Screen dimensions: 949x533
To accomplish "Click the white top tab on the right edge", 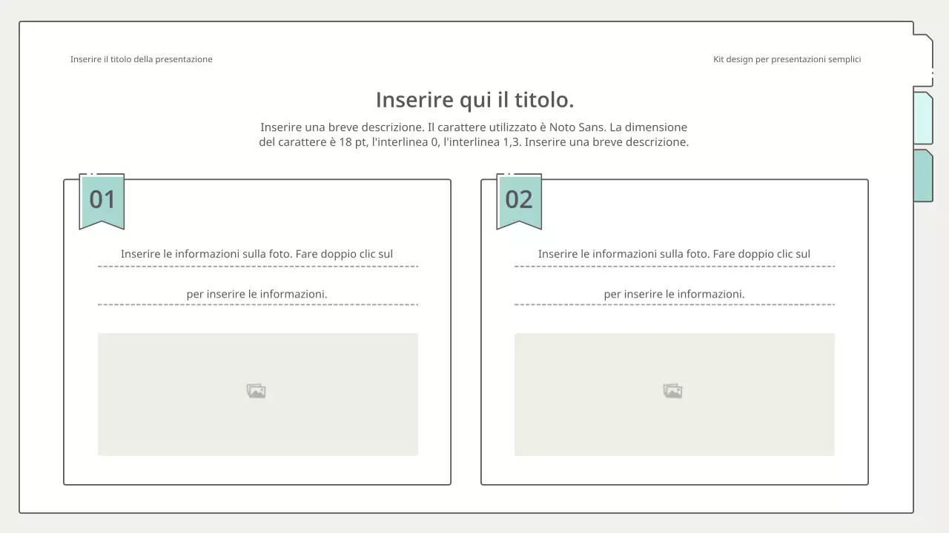I will coord(923,61).
